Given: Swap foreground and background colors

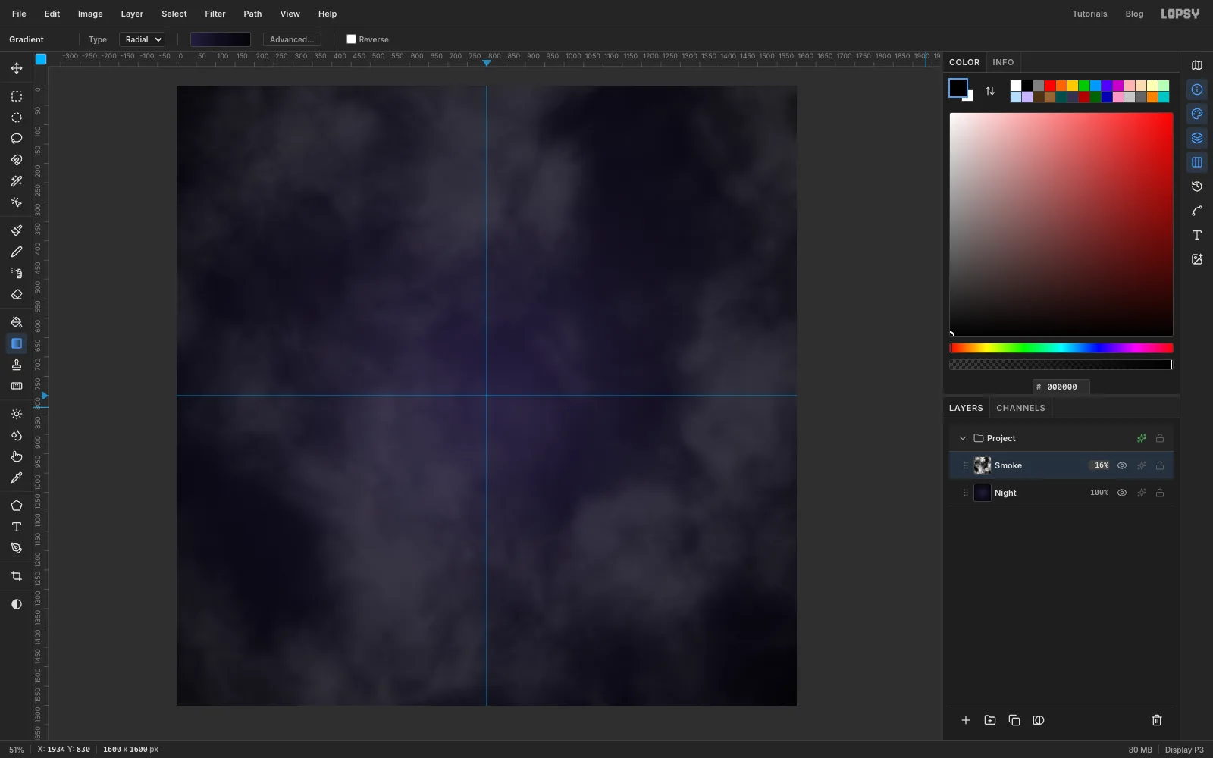Looking at the screenshot, I should coord(990,91).
